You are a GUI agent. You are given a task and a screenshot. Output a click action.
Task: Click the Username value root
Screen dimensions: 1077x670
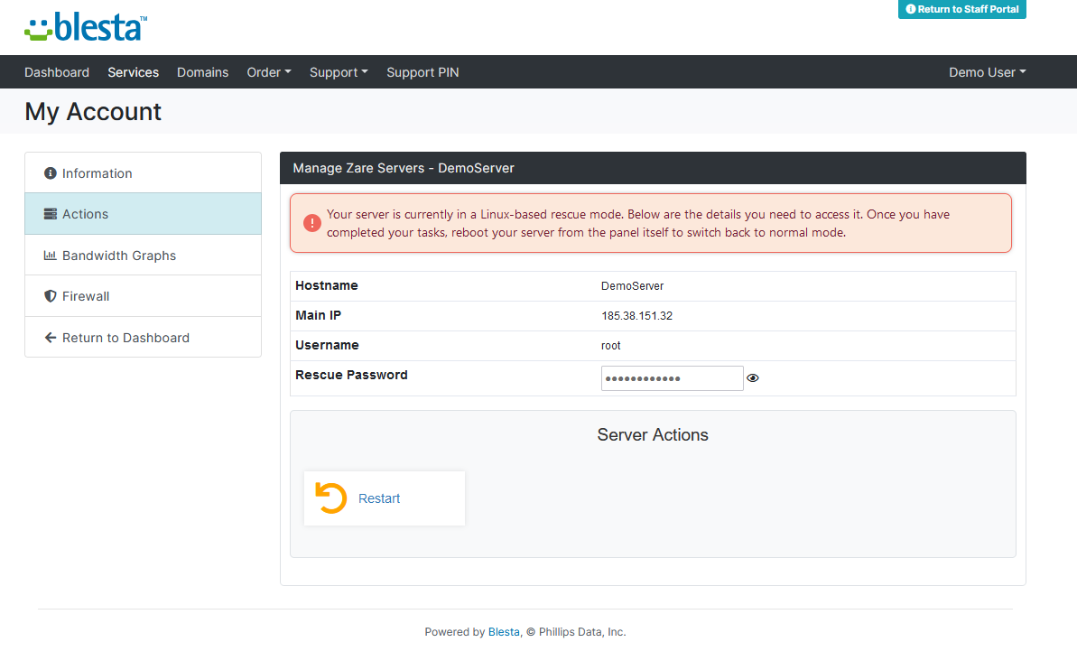click(610, 346)
